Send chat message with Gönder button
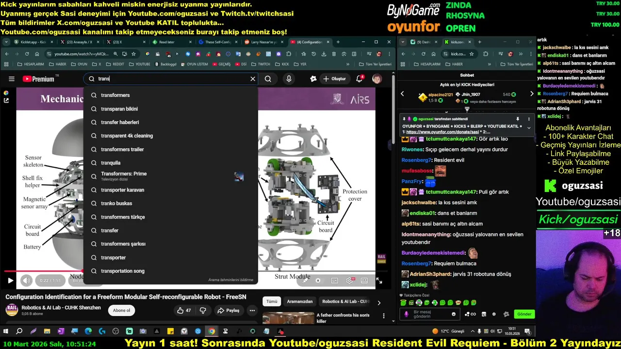 (x=524, y=314)
